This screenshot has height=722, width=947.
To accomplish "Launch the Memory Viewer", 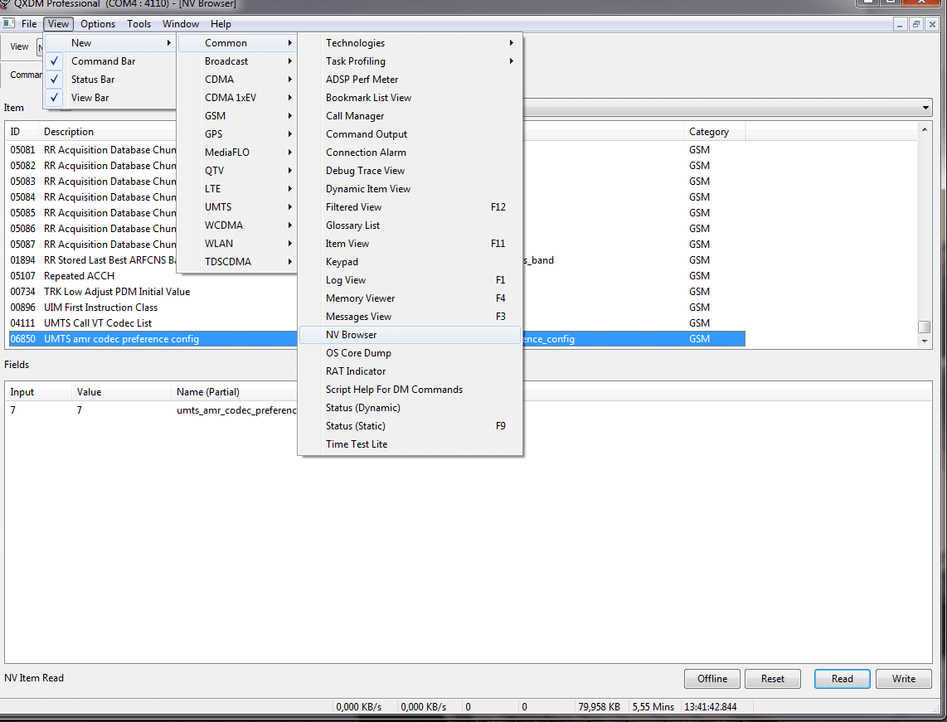I will pyautogui.click(x=410, y=298).
